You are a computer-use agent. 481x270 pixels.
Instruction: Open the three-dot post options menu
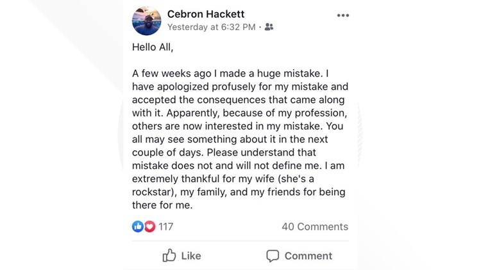point(342,15)
